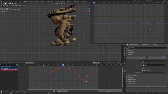Click the Blender logo icon in menu bar
Screen dimensions: 168x94
[1, 1]
